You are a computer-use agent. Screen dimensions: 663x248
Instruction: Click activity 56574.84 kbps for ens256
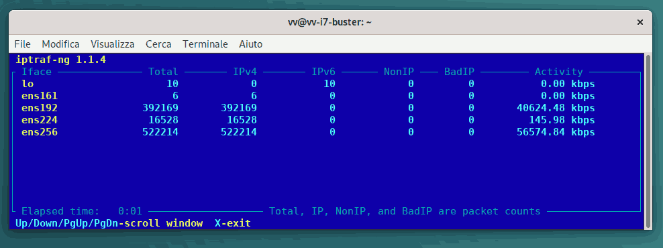(556, 132)
